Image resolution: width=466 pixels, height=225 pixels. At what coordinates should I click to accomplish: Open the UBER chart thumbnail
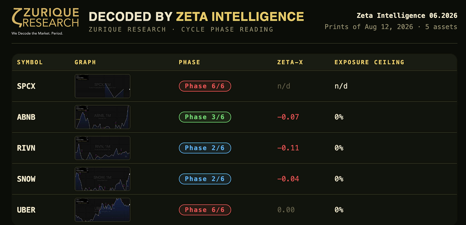pos(102,210)
